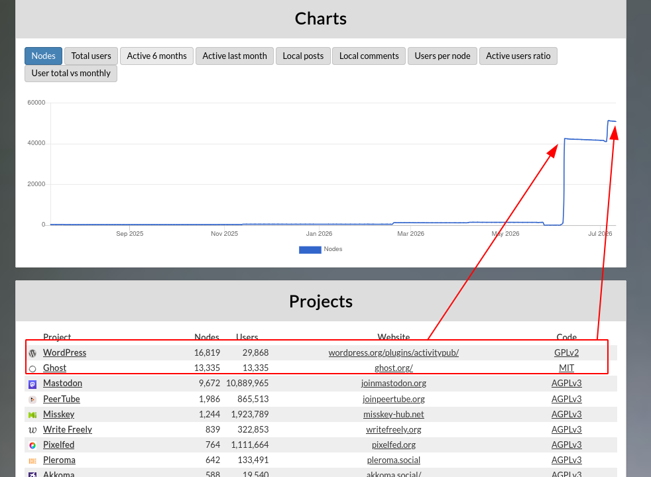This screenshot has width=651, height=477.
Task: Open the MIT code link
Action: coord(566,368)
